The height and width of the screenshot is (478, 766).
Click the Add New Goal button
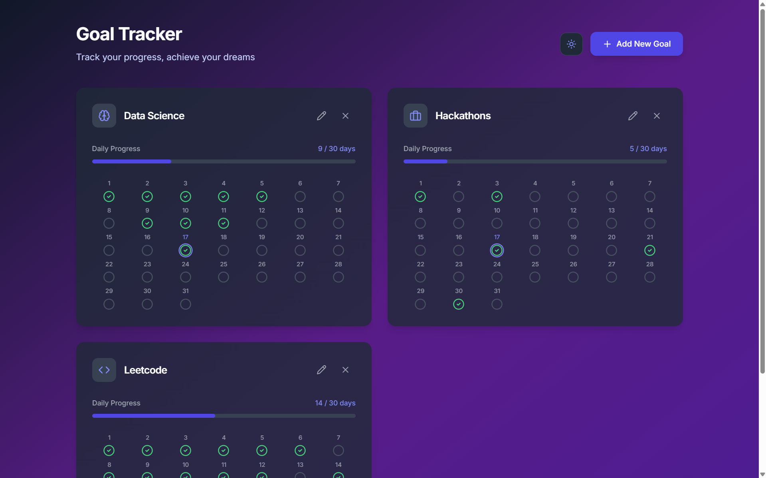point(636,44)
